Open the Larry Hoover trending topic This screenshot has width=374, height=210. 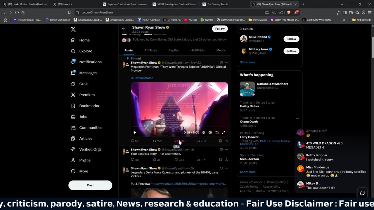click(249, 137)
